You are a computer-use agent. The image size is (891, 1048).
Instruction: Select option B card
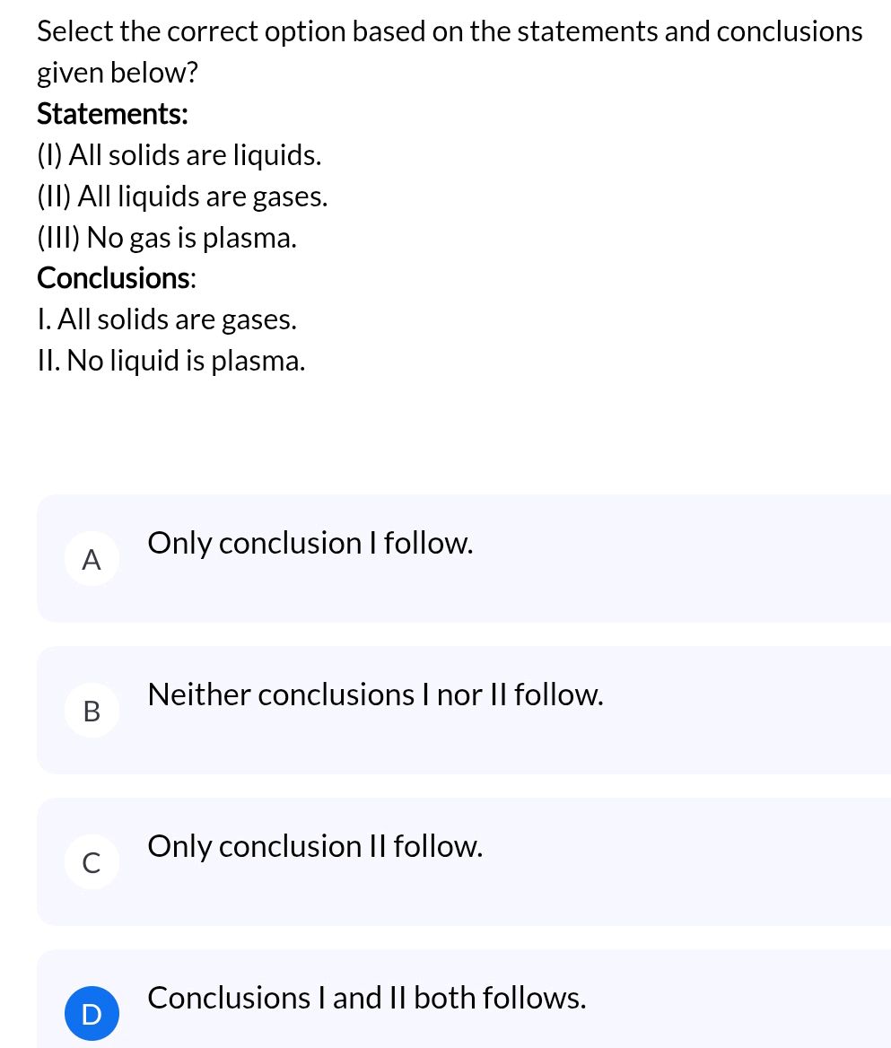(x=449, y=710)
